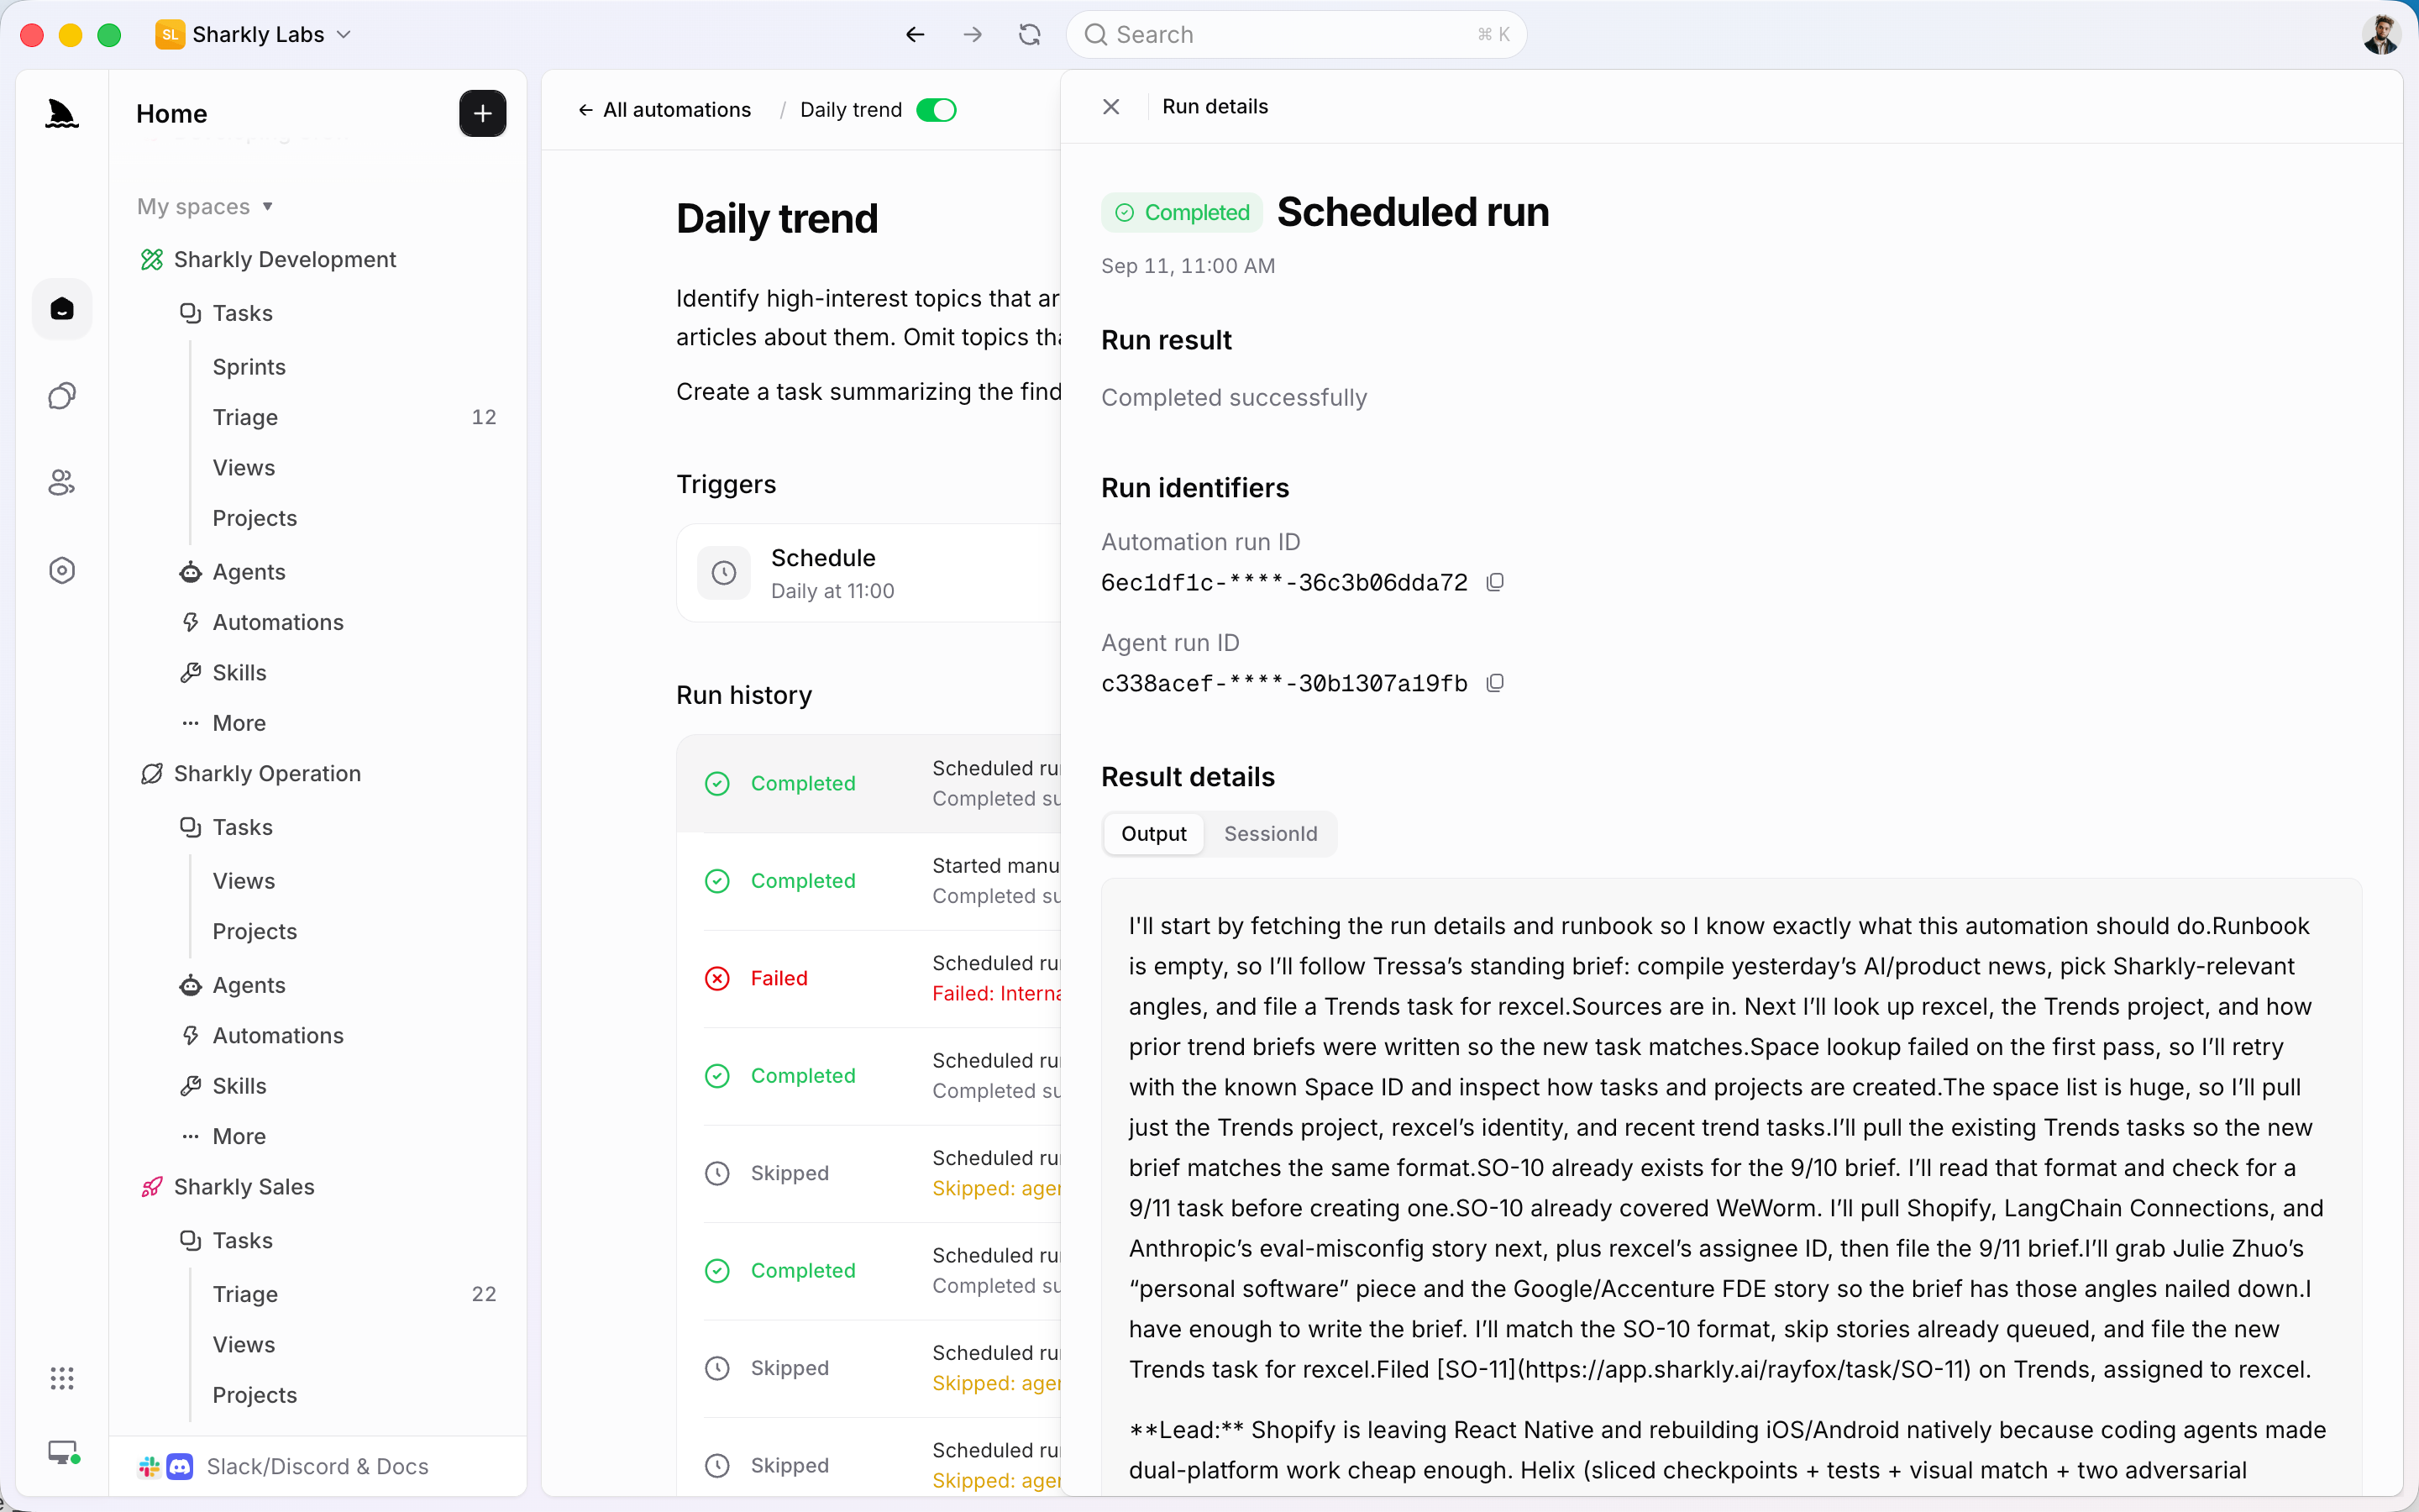Image resolution: width=2419 pixels, height=1512 pixels.
Task: Expand More under Sharkly Operation
Action: pyautogui.click(x=223, y=1136)
